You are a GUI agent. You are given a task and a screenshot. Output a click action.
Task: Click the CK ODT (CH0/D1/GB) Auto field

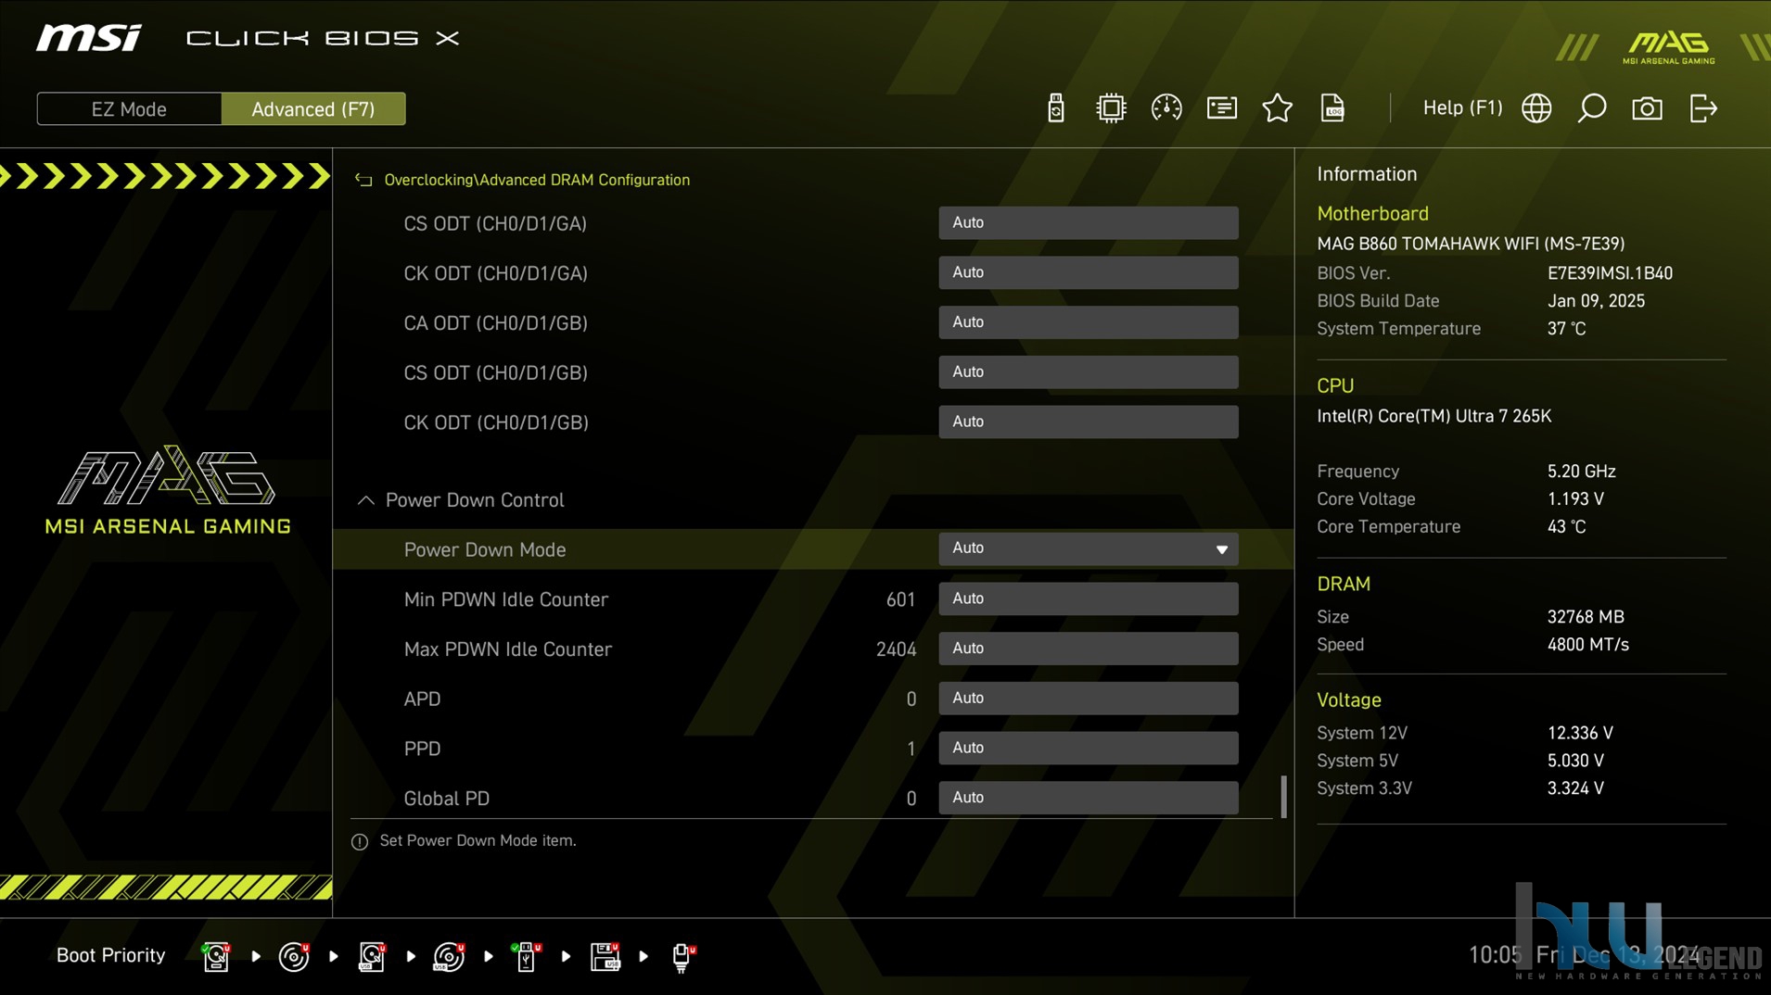[x=1088, y=422]
